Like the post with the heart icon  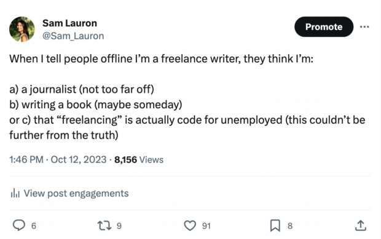click(190, 225)
